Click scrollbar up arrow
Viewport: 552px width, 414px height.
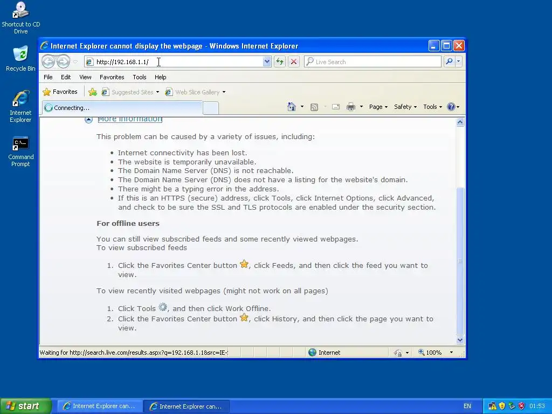(460, 122)
